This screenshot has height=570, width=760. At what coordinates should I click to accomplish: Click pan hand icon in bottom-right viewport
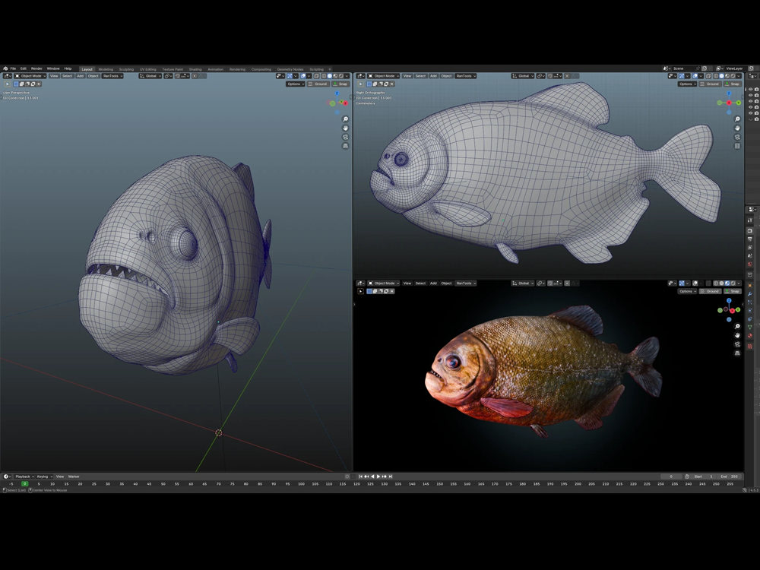coord(737,335)
